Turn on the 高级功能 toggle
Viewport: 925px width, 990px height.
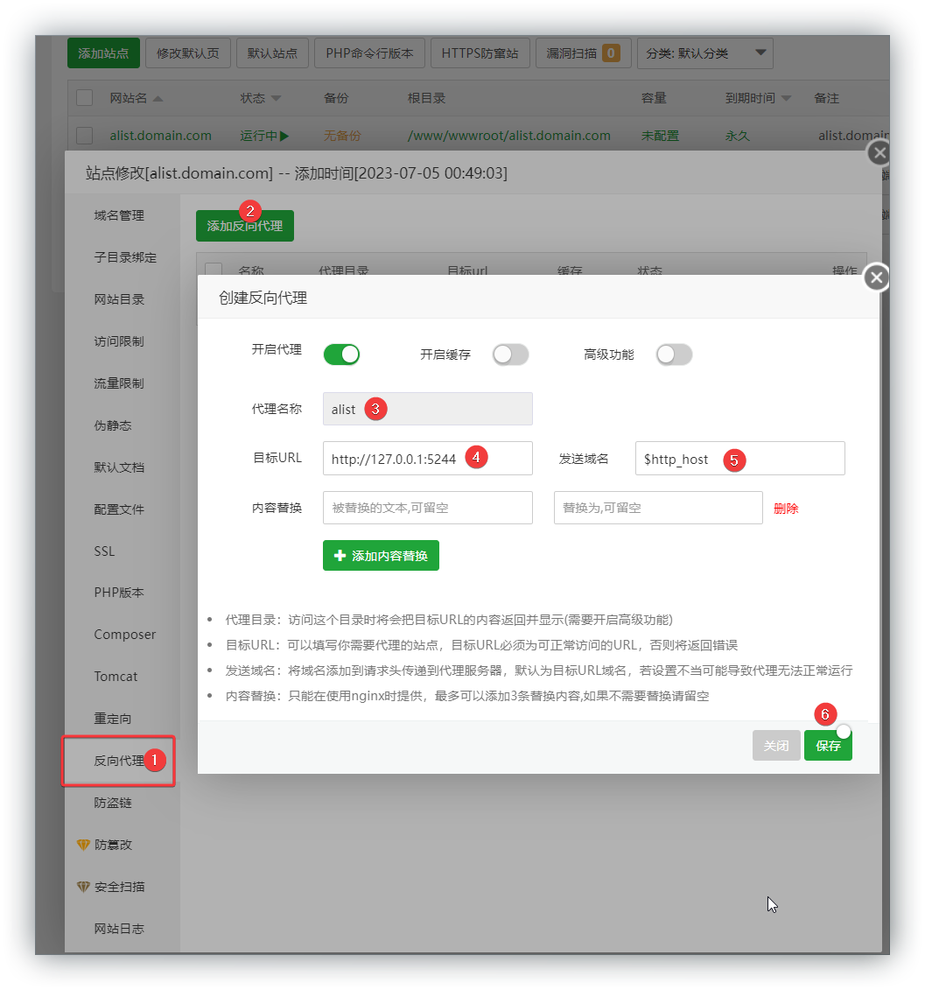pyautogui.click(x=674, y=354)
